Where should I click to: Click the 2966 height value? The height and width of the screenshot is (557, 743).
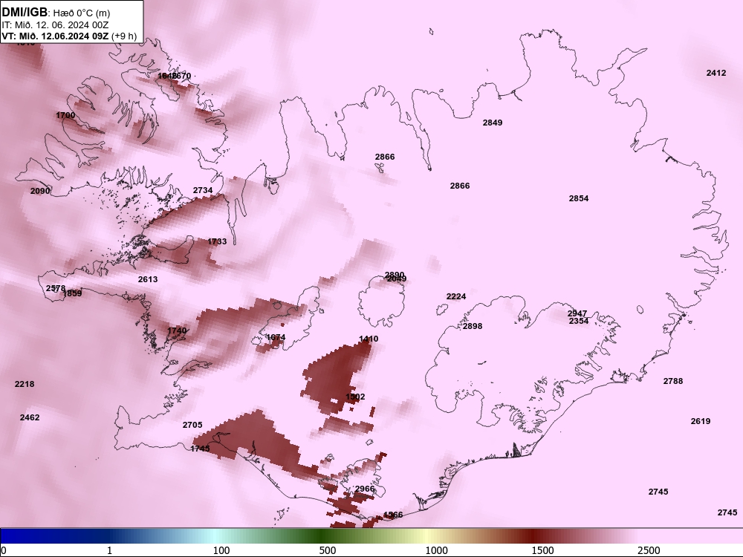365,489
